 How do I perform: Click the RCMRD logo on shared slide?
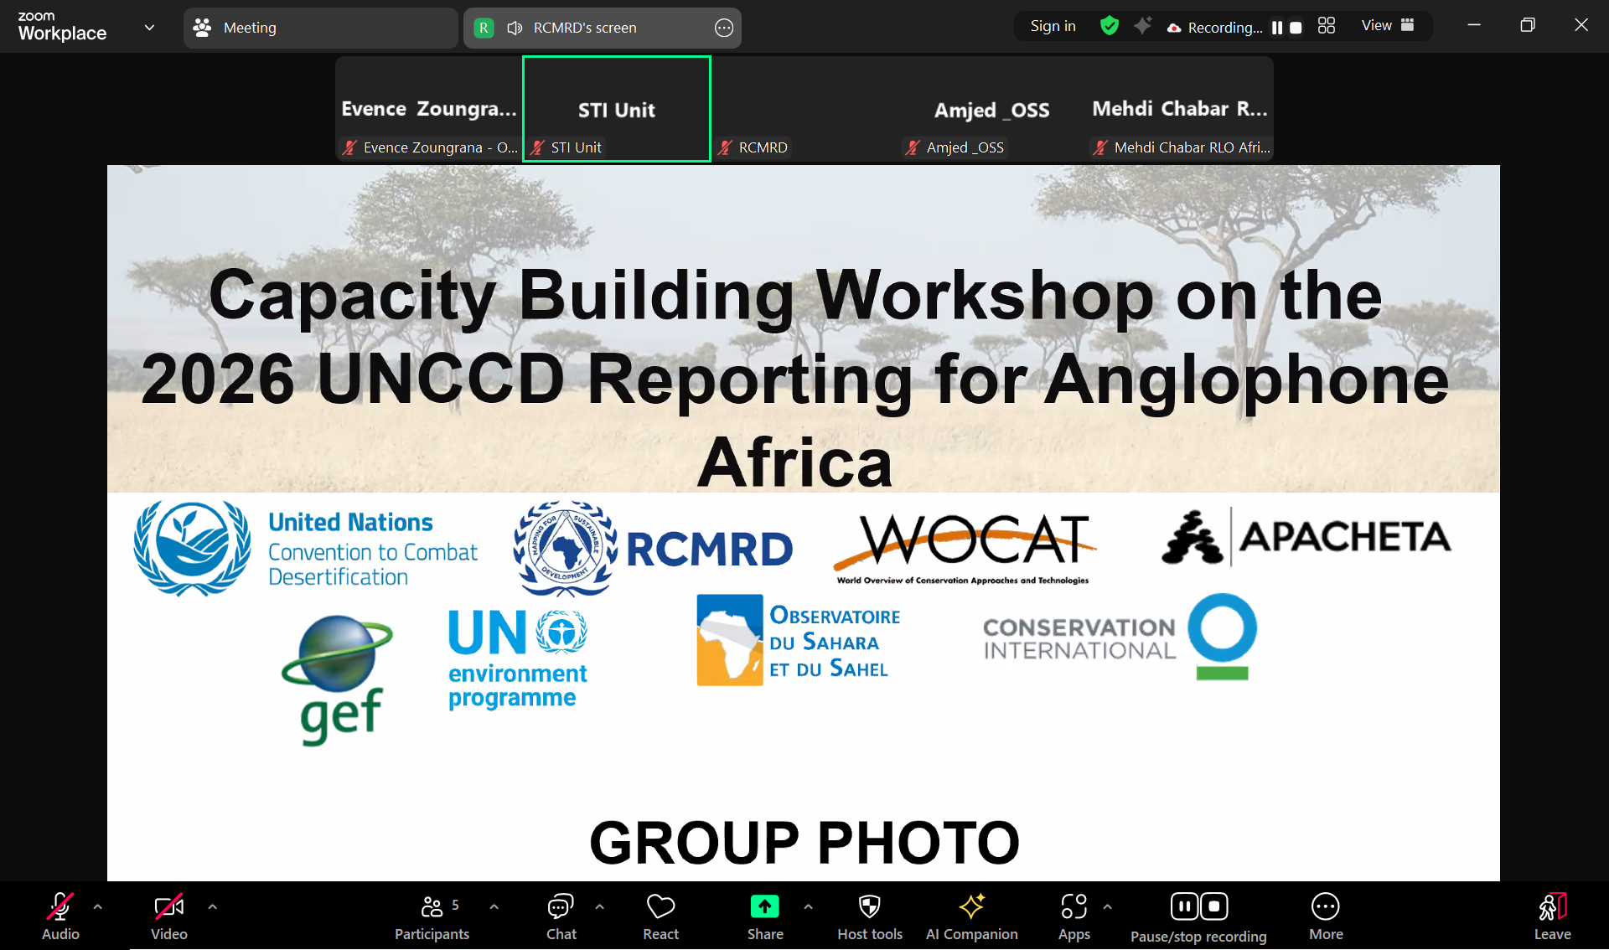[653, 549]
